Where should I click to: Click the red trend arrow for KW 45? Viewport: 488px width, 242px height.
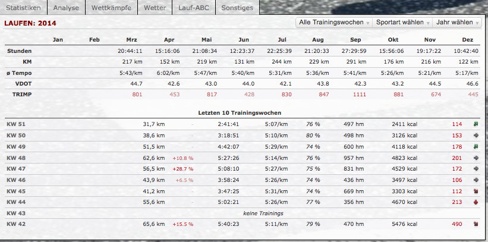[x=476, y=191]
